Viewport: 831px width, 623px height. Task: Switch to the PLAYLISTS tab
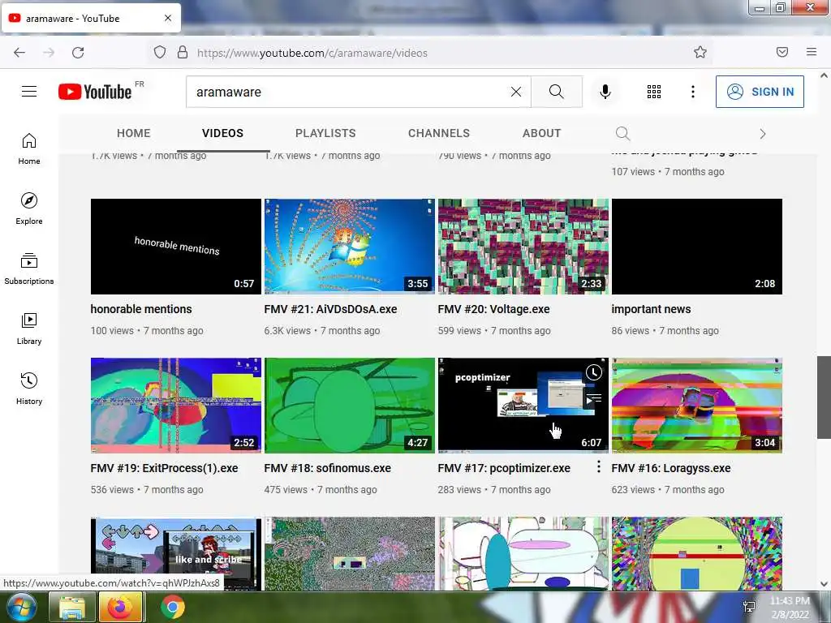coord(325,134)
